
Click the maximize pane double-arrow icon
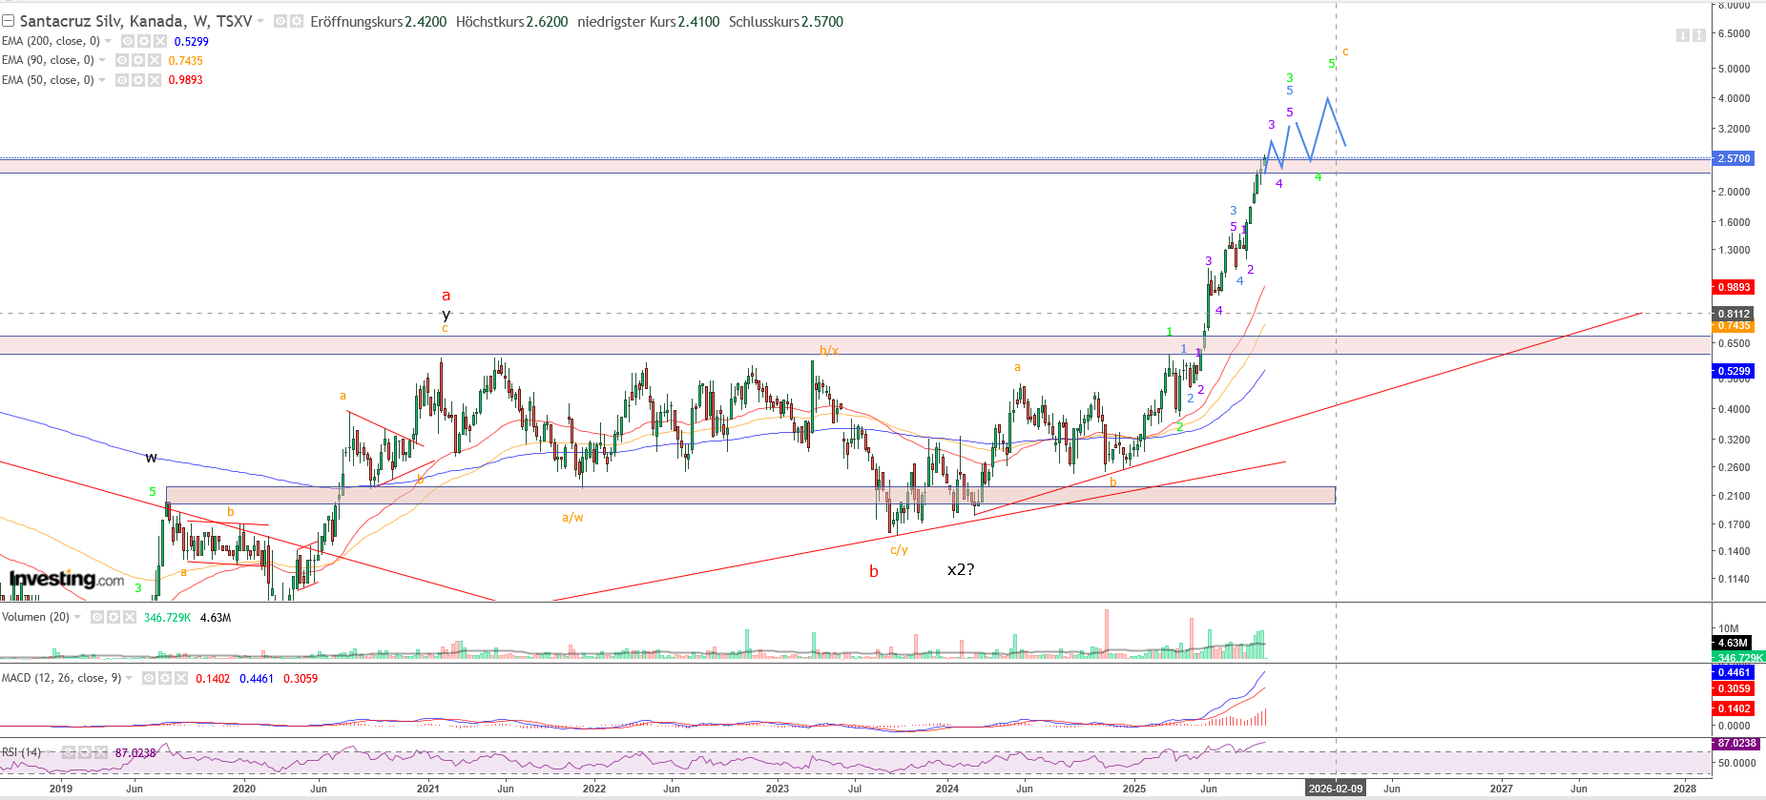[x=1699, y=35]
